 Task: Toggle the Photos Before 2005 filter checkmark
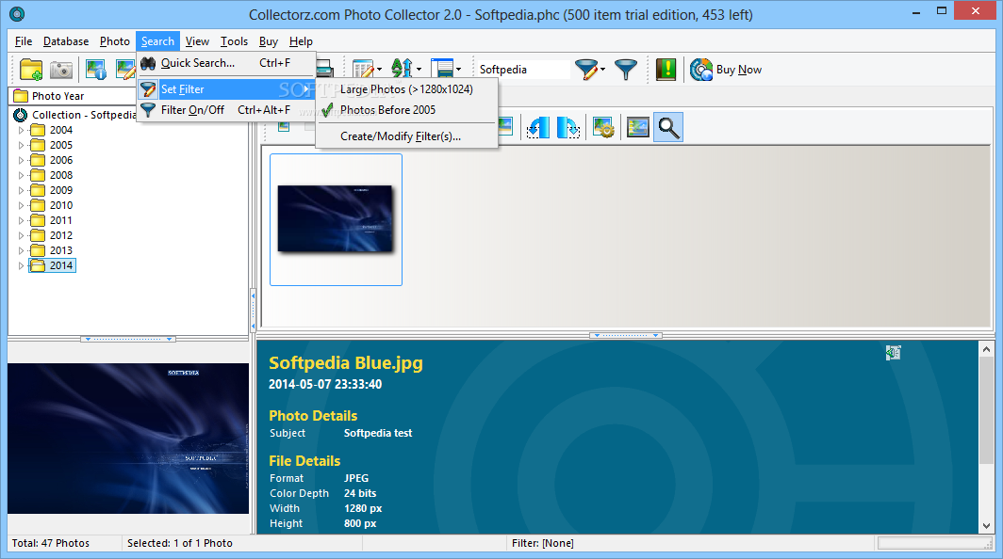(x=327, y=110)
